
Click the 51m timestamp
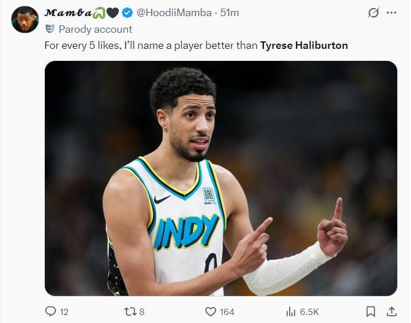click(x=229, y=13)
